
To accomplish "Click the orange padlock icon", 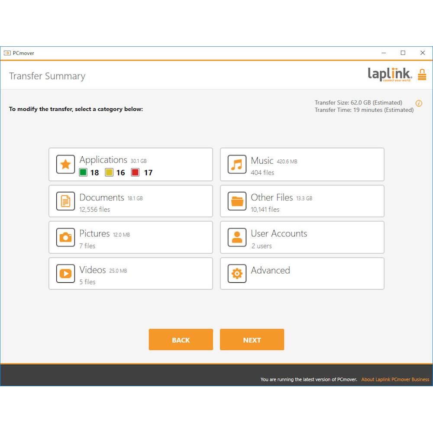I will tap(422, 74).
